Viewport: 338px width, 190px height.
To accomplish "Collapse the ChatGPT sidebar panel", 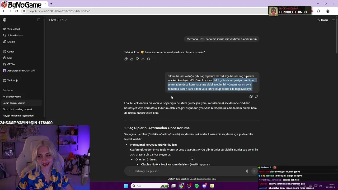I will (39, 20).
